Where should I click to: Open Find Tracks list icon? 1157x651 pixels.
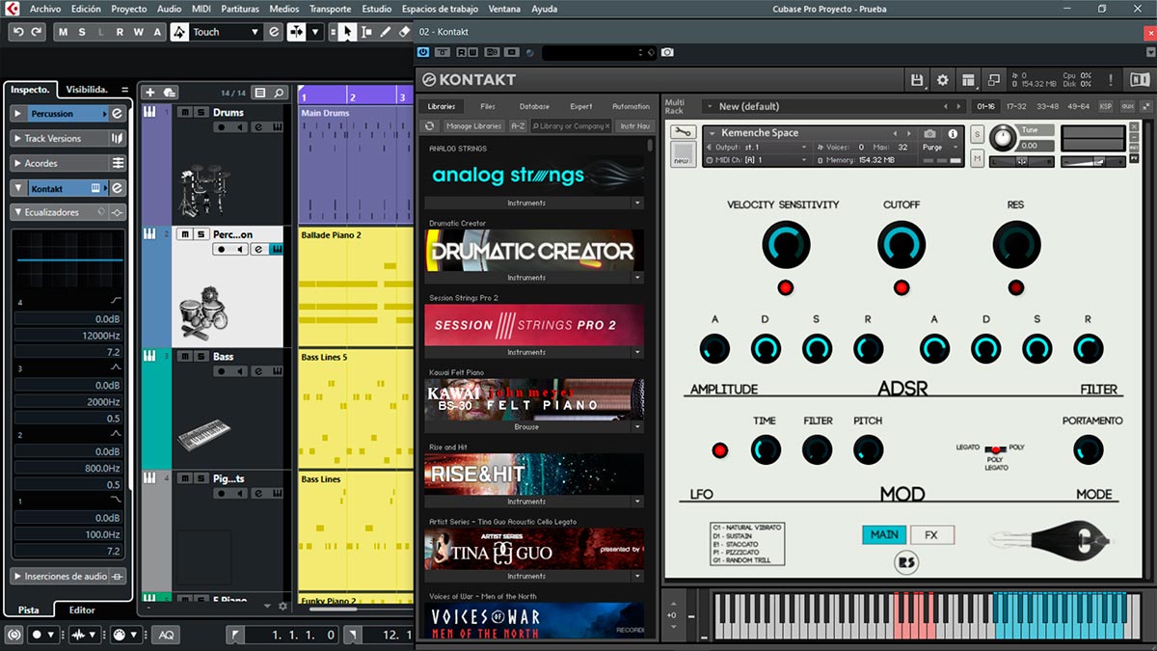click(x=259, y=93)
